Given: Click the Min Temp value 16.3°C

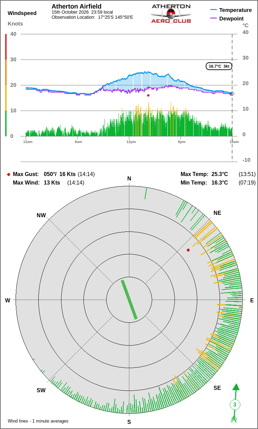Looking at the screenshot, I should click(220, 183).
